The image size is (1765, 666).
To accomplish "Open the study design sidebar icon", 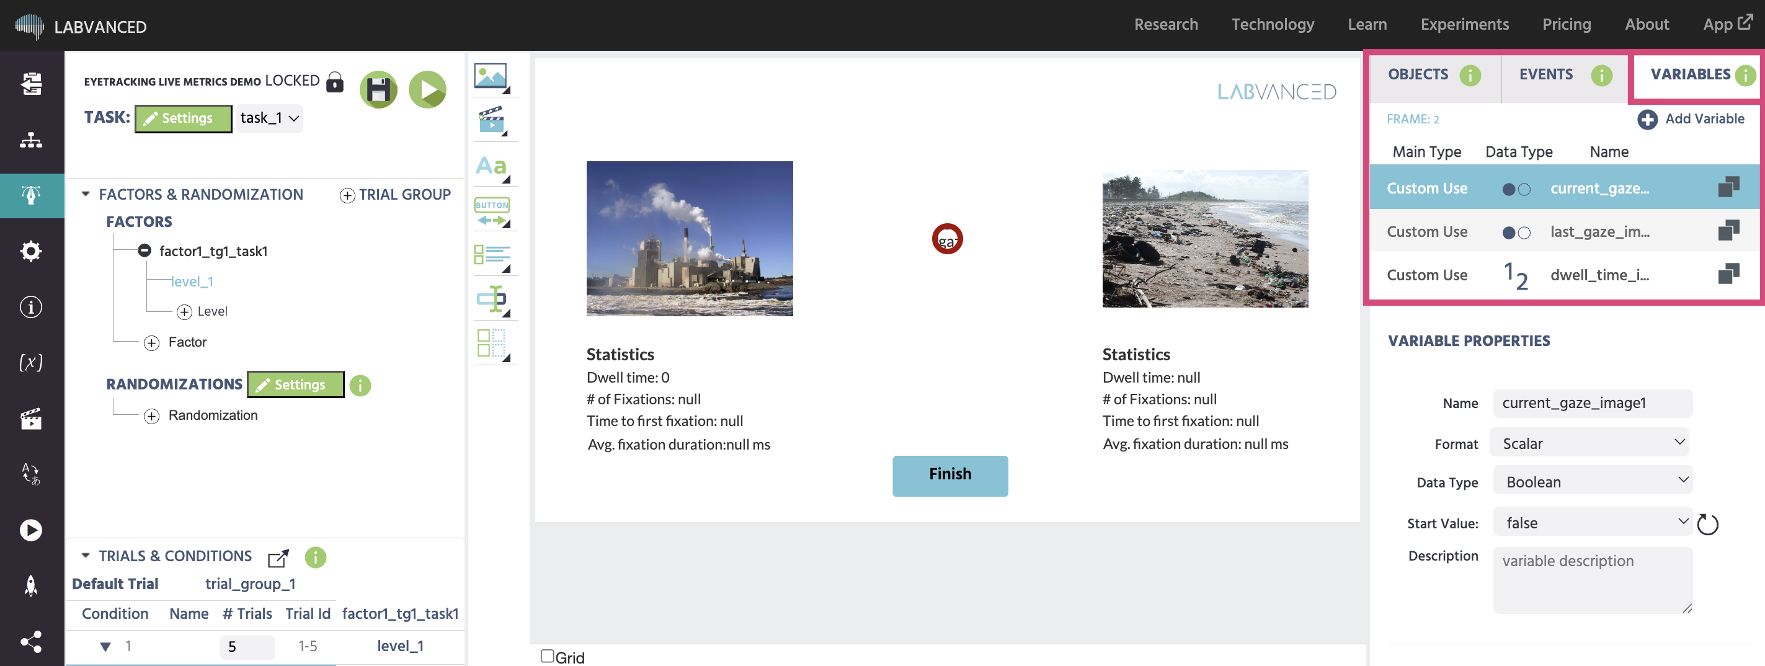I will point(31,84).
